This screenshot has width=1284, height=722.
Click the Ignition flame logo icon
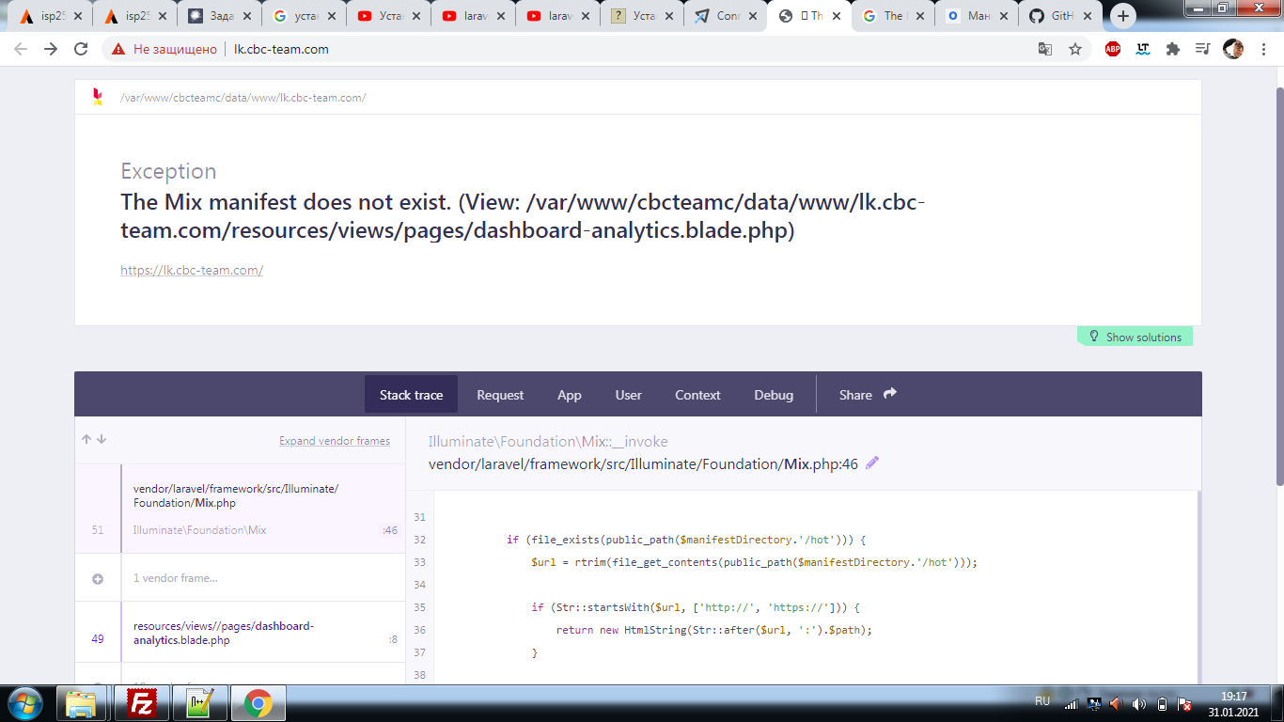97,97
